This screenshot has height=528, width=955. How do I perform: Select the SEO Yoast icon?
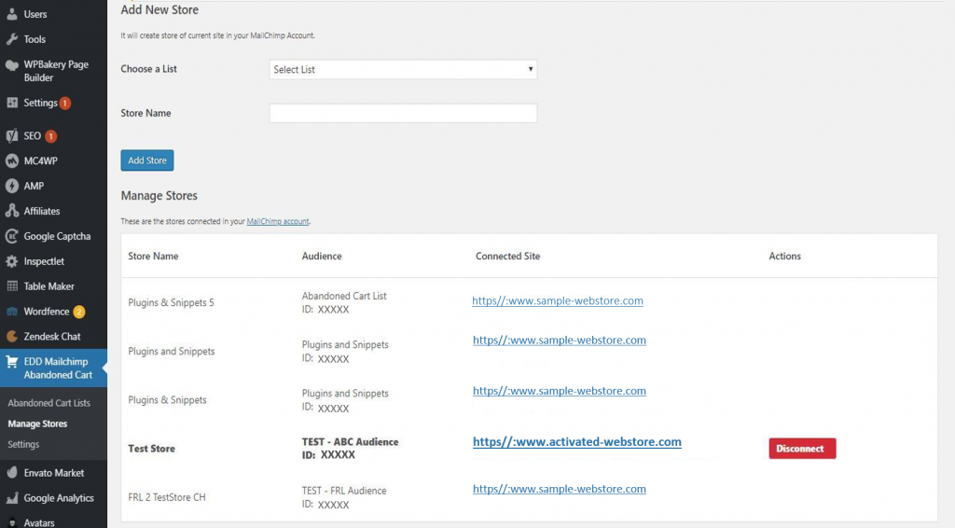(x=12, y=136)
